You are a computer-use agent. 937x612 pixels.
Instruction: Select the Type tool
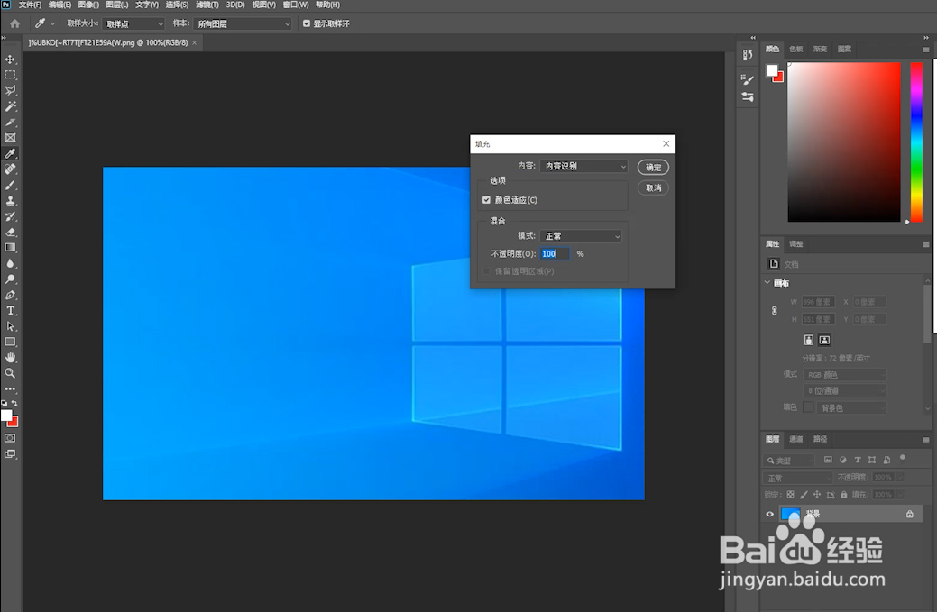(10, 310)
